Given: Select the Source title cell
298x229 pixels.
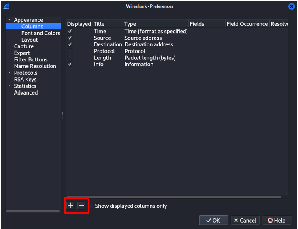Looking at the screenshot, I should click(x=102, y=38).
